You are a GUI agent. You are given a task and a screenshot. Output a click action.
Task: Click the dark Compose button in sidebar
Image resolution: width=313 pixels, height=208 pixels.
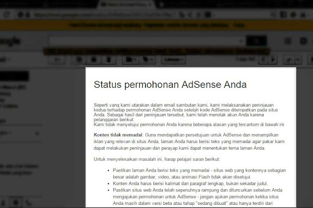coord(14,76)
